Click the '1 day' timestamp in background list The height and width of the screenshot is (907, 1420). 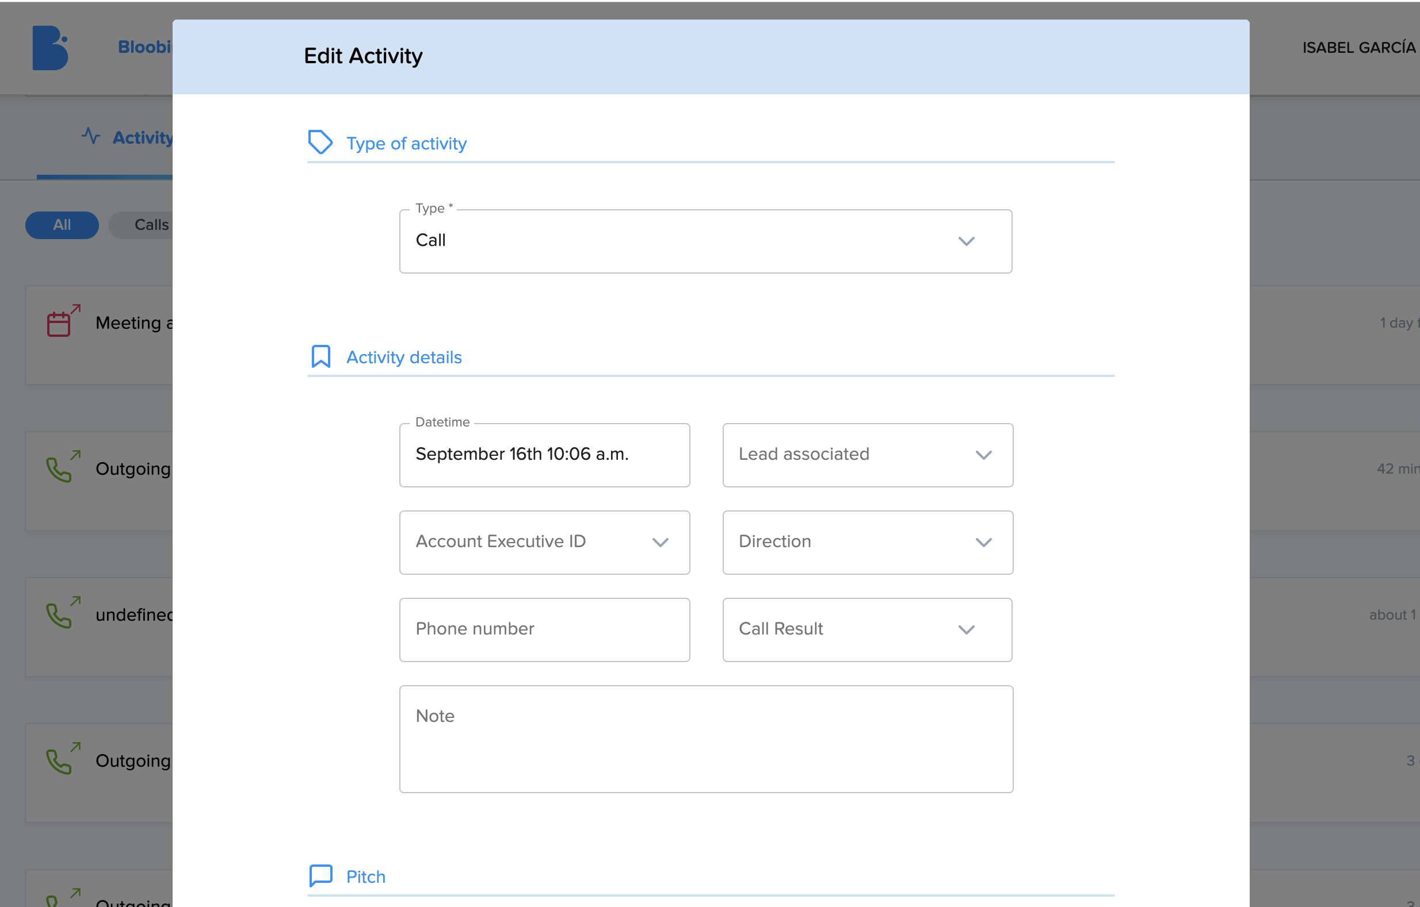point(1399,323)
